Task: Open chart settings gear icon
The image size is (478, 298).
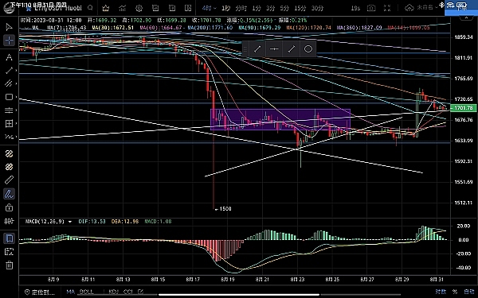Action: point(139,8)
